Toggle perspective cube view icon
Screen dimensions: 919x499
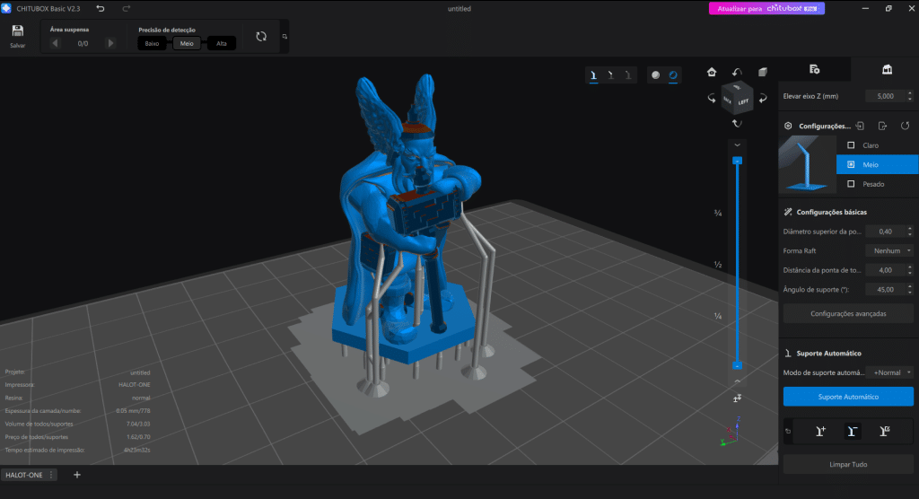763,72
